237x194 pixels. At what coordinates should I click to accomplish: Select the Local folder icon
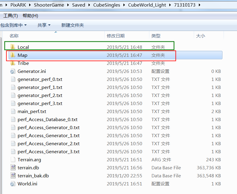pyautogui.click(x=13, y=47)
